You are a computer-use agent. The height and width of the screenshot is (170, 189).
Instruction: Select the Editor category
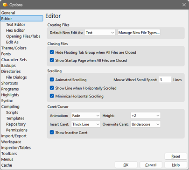coord(22,19)
